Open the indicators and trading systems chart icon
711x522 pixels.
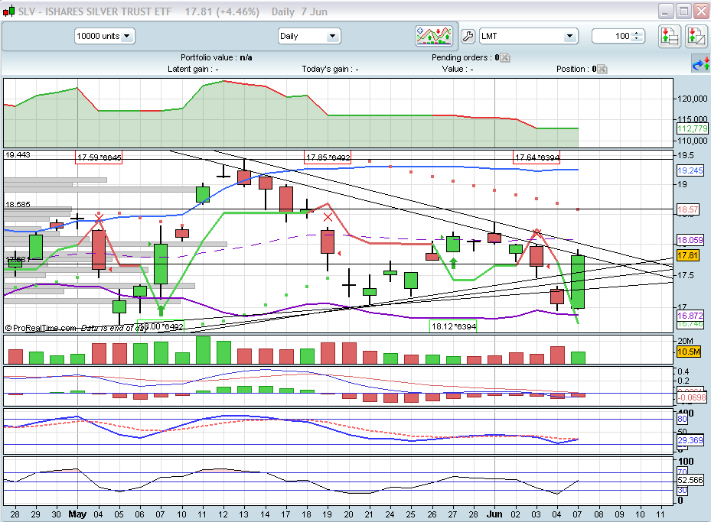[434, 36]
